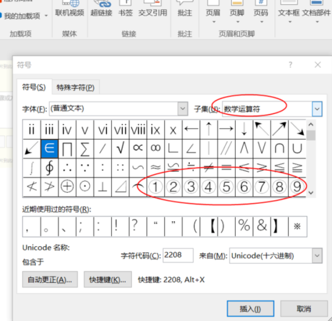This screenshot has height=321, width=332.
Task: Expand the 页眉 header dropdown
Action: pos(214,22)
